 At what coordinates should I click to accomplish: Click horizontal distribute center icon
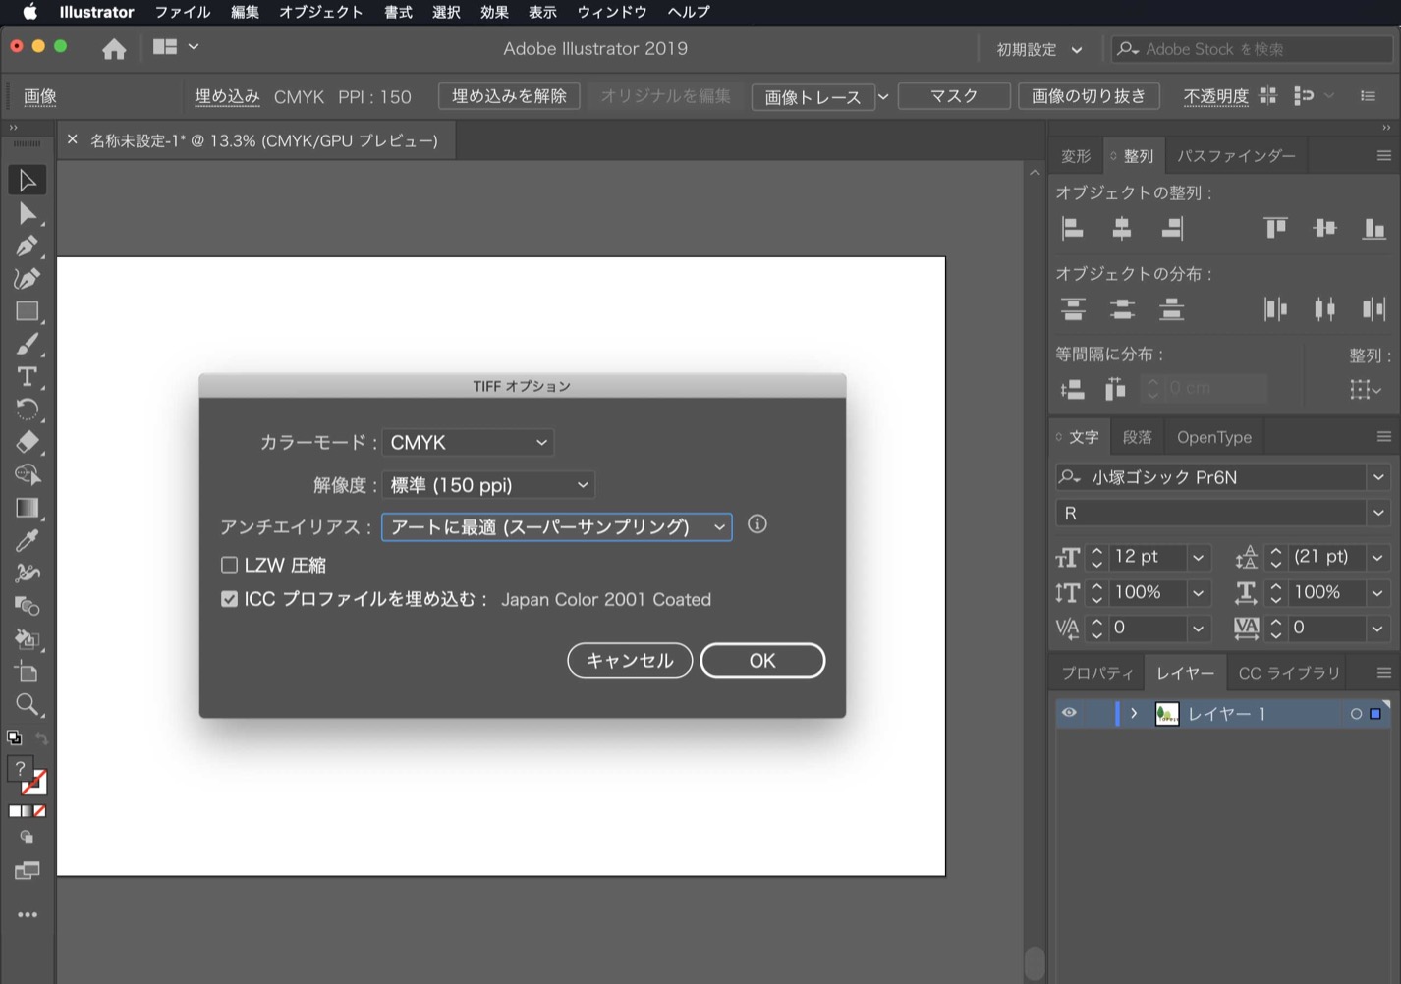point(1324,310)
